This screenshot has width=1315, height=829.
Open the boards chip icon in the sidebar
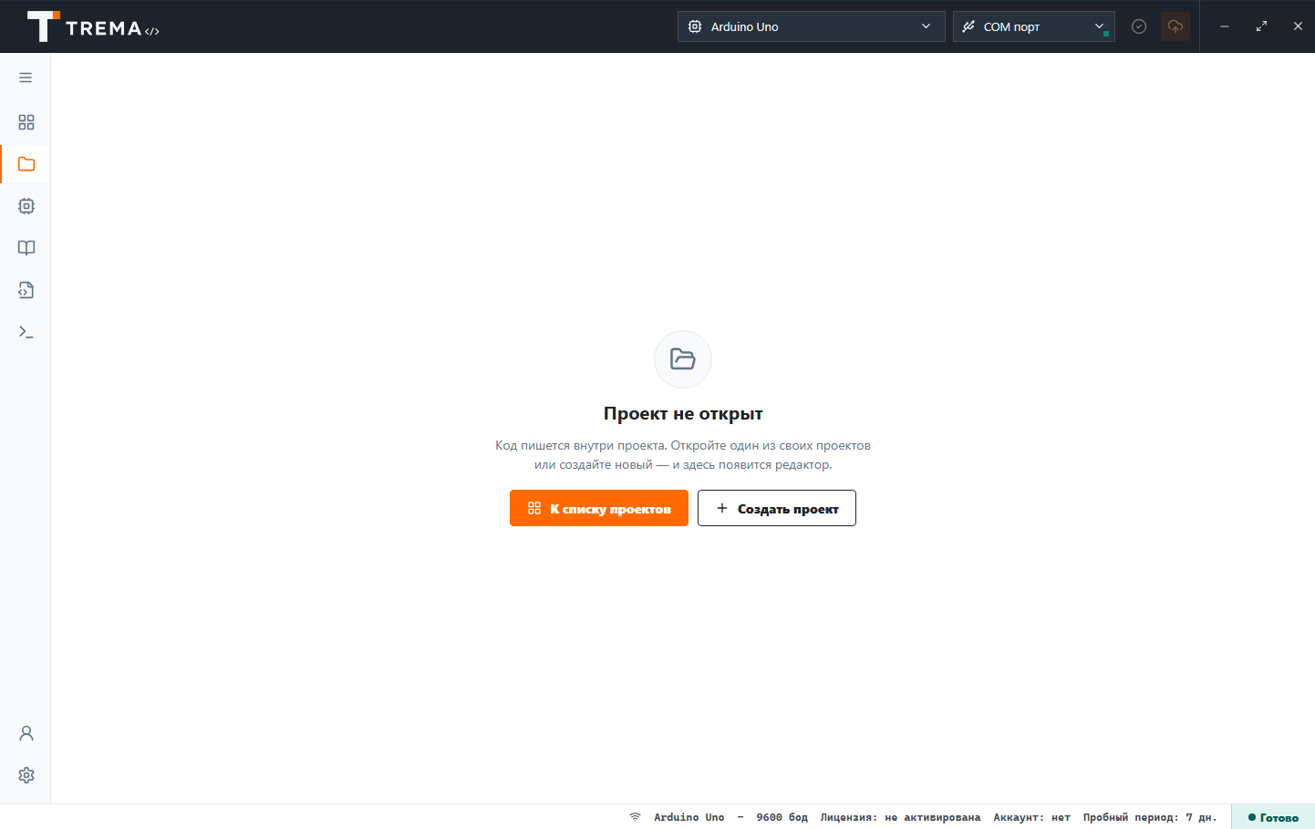(26, 206)
